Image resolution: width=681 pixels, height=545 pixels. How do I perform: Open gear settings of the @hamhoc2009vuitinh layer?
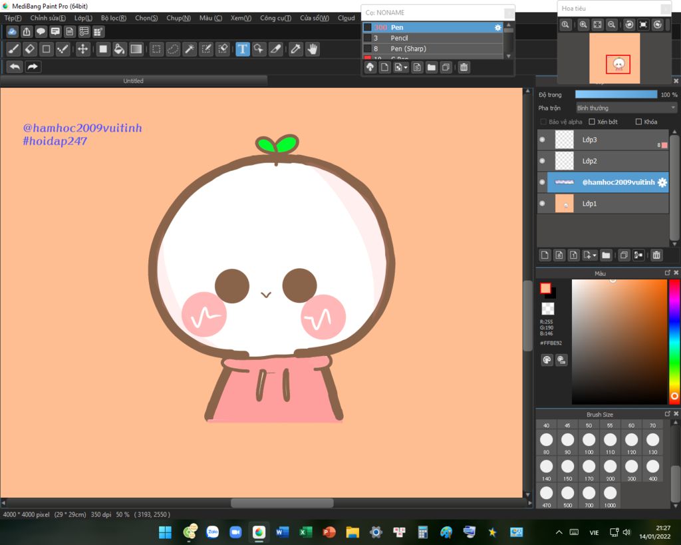click(662, 182)
